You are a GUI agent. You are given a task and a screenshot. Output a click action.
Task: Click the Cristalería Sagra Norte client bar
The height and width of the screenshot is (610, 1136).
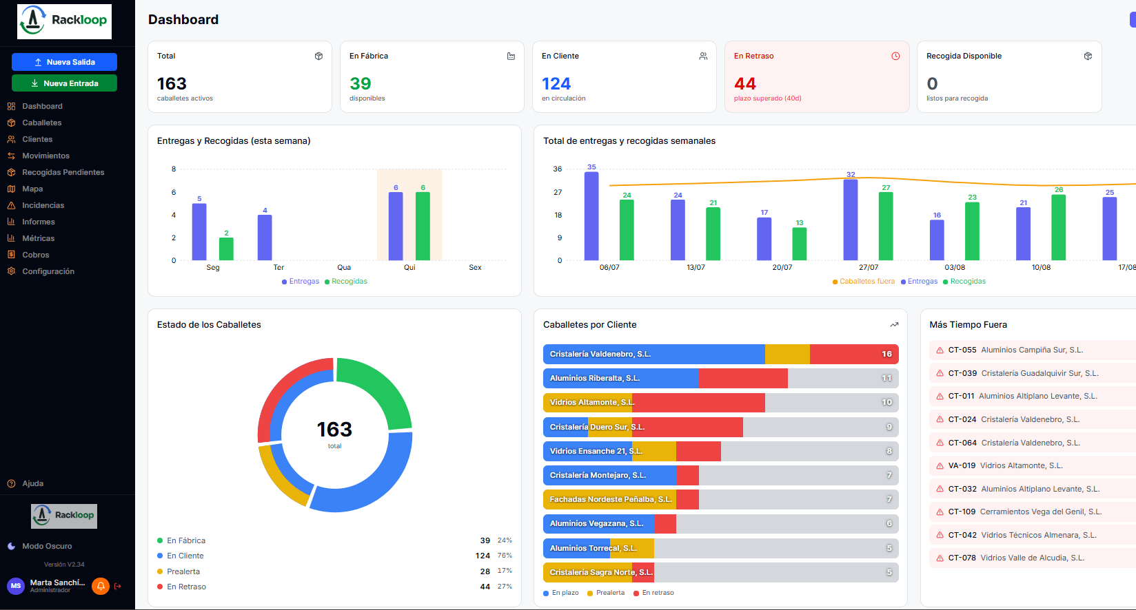point(721,572)
